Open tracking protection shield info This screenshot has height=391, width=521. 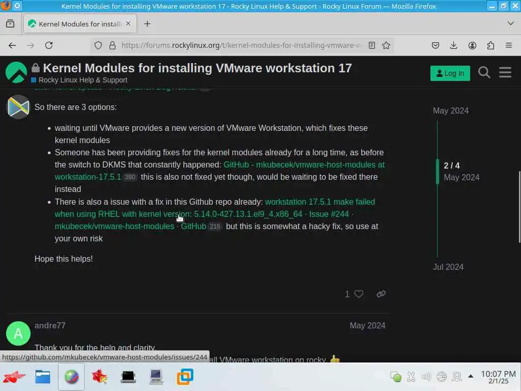coord(98,45)
